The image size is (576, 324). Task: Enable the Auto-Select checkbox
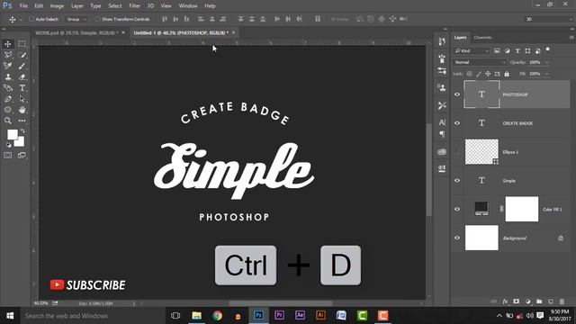(31, 19)
